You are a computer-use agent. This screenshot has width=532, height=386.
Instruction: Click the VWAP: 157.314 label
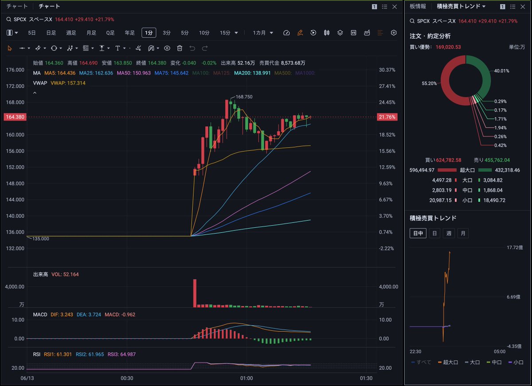[x=68, y=83]
